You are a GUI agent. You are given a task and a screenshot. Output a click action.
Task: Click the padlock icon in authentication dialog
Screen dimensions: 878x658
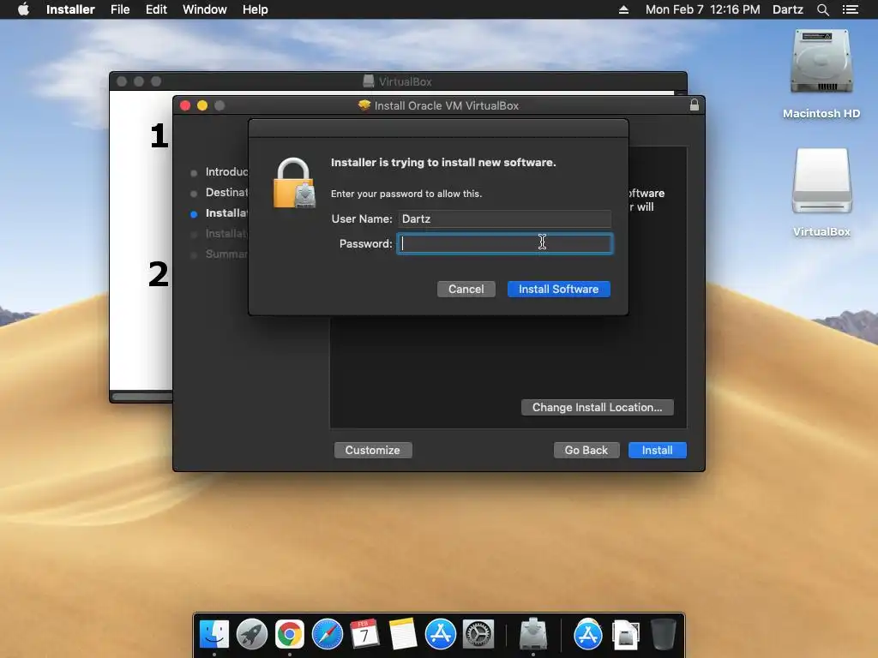click(295, 183)
